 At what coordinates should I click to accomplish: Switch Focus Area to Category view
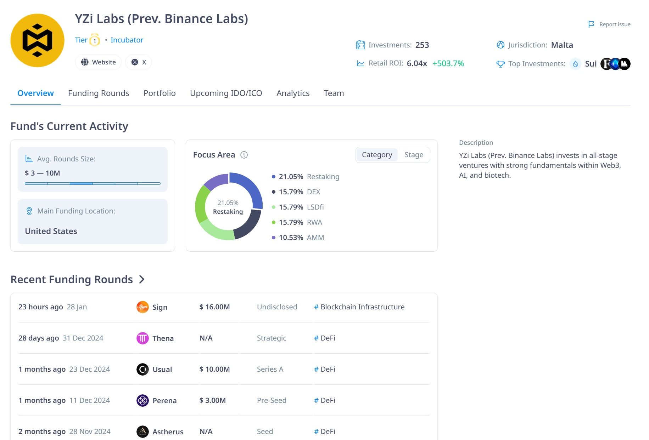coord(377,155)
